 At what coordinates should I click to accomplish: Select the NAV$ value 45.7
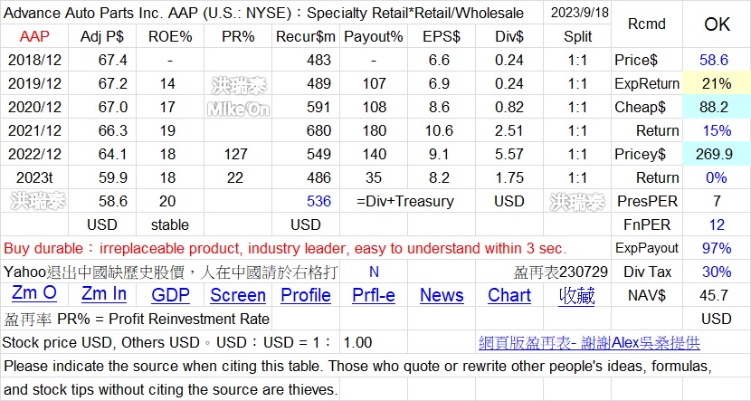(x=717, y=295)
